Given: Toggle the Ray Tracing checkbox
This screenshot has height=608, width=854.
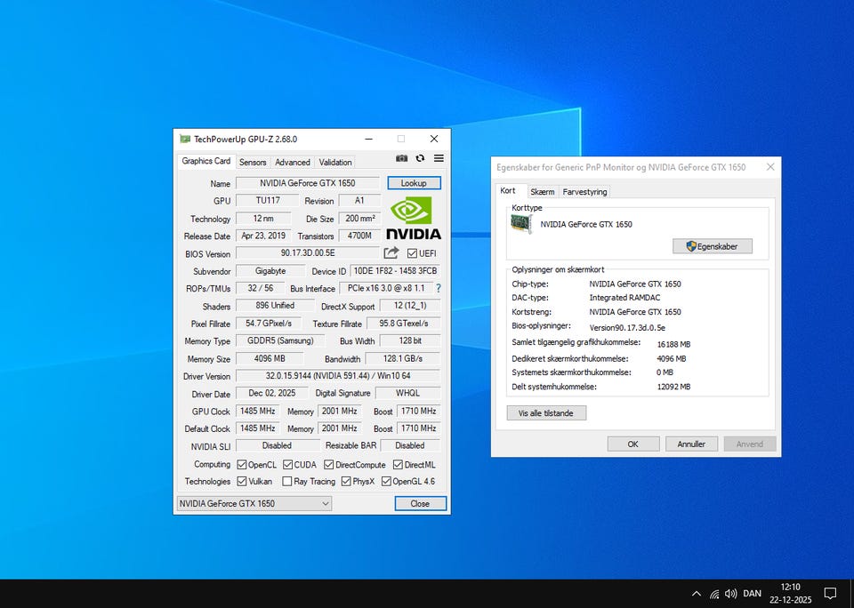Looking at the screenshot, I should tap(287, 481).
